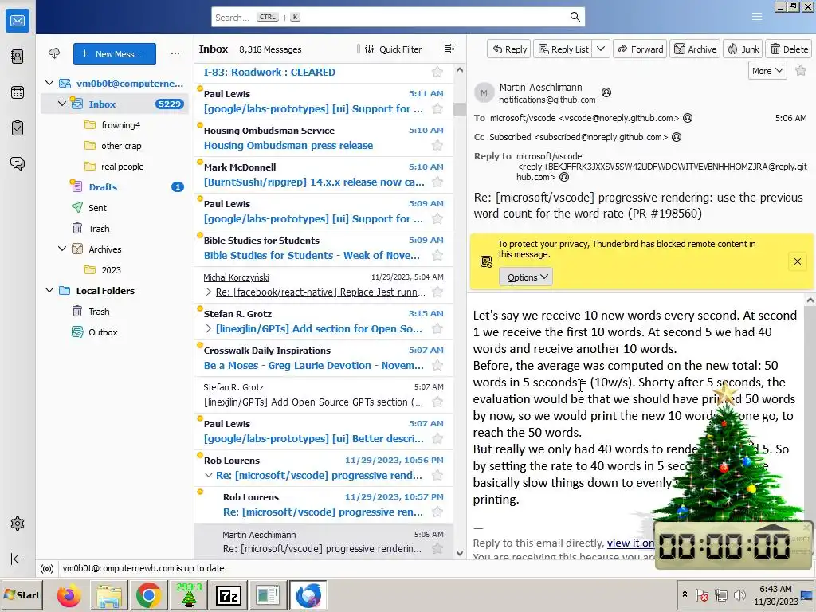
Task: Collapse Local Folders tree
Action: pyautogui.click(x=49, y=290)
